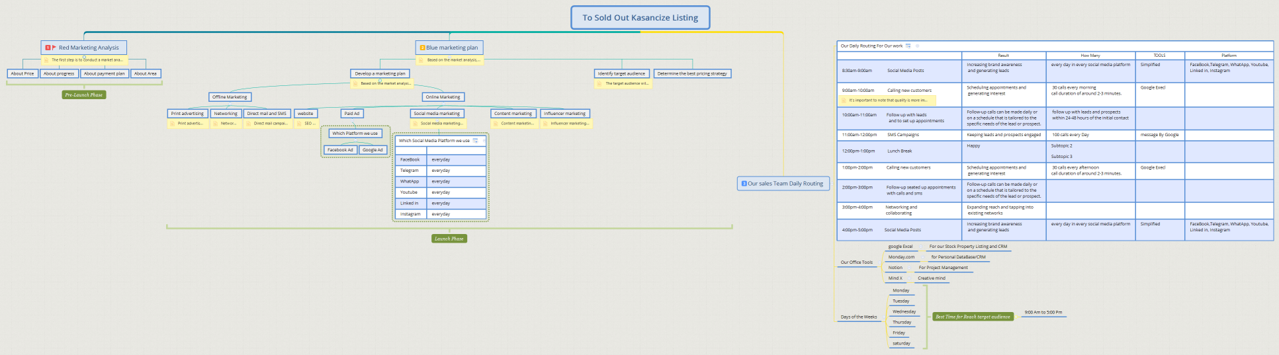Click the priority 2 marker on Blue marketing plan
This screenshot has width=1279, height=355.
tap(422, 48)
